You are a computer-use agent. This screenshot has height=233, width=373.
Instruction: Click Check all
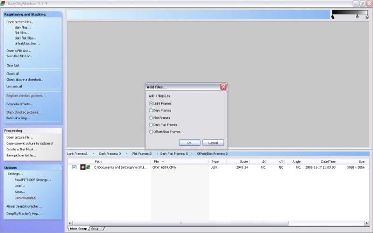[x=13, y=74]
